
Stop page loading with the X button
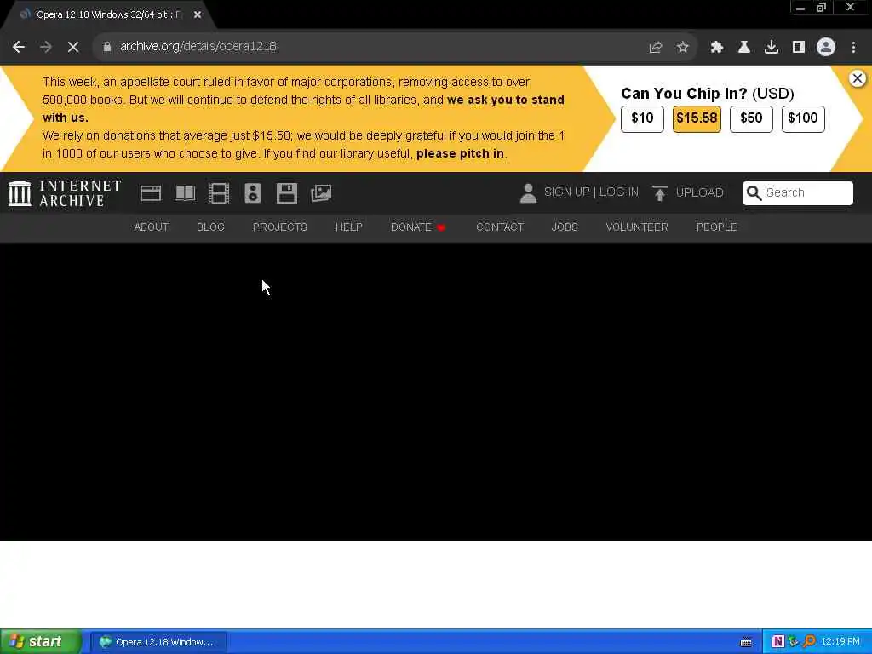point(73,47)
